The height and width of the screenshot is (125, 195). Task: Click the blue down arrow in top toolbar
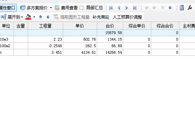pos(170,8)
